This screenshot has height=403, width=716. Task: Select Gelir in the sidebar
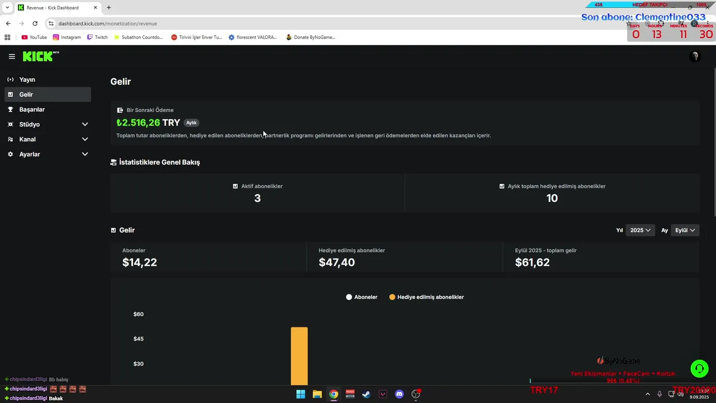pyautogui.click(x=48, y=95)
